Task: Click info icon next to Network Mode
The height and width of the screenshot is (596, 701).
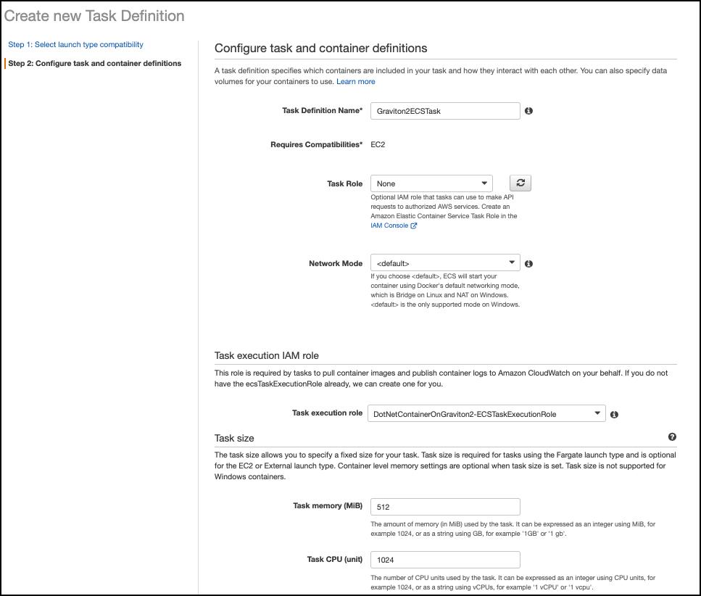Action: pyautogui.click(x=528, y=264)
